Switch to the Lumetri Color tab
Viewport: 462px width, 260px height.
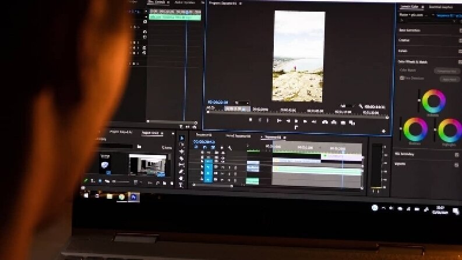[x=410, y=7]
